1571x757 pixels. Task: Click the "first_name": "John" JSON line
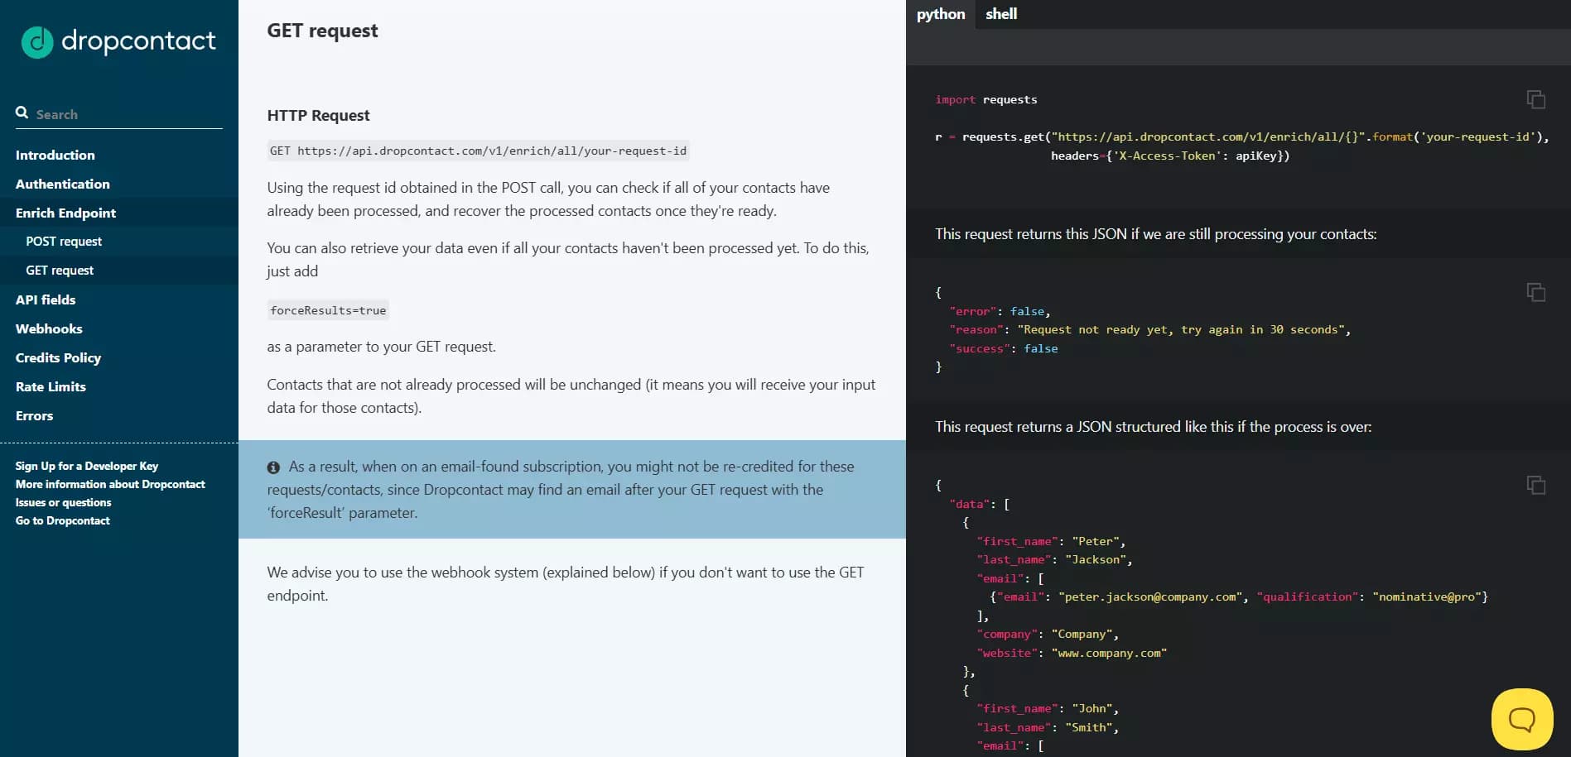(1048, 708)
